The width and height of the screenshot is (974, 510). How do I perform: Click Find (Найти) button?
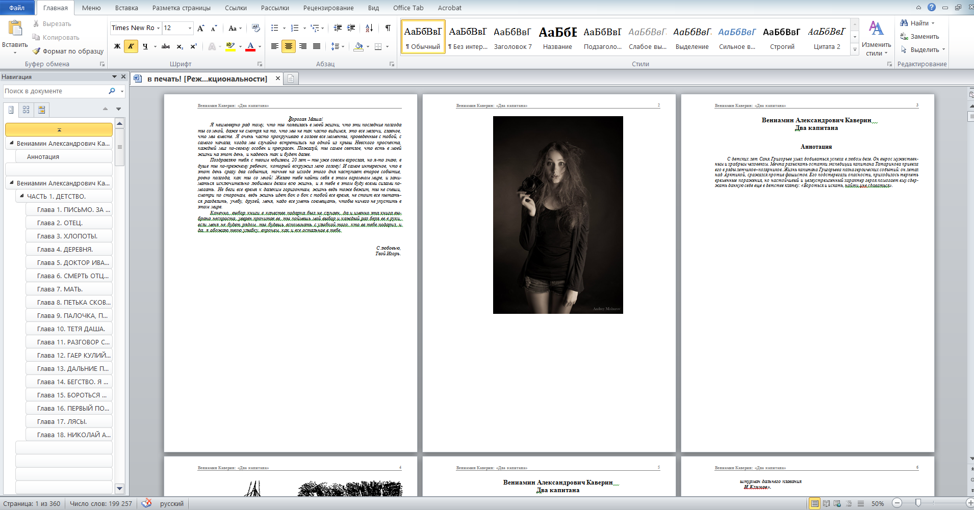click(917, 23)
